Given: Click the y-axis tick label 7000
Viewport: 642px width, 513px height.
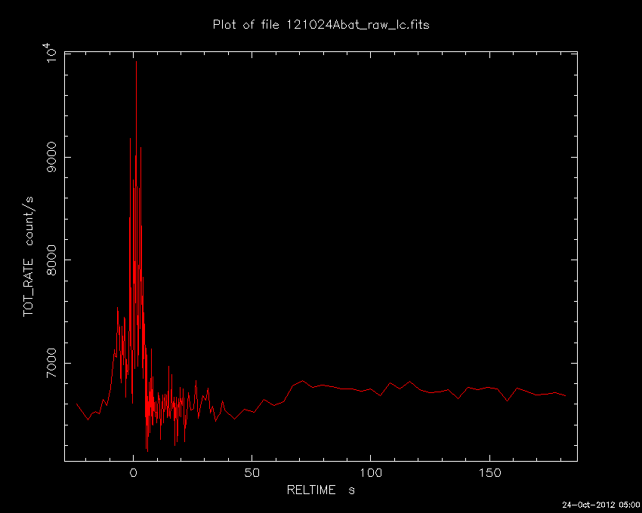Looking at the screenshot, I should [51, 363].
